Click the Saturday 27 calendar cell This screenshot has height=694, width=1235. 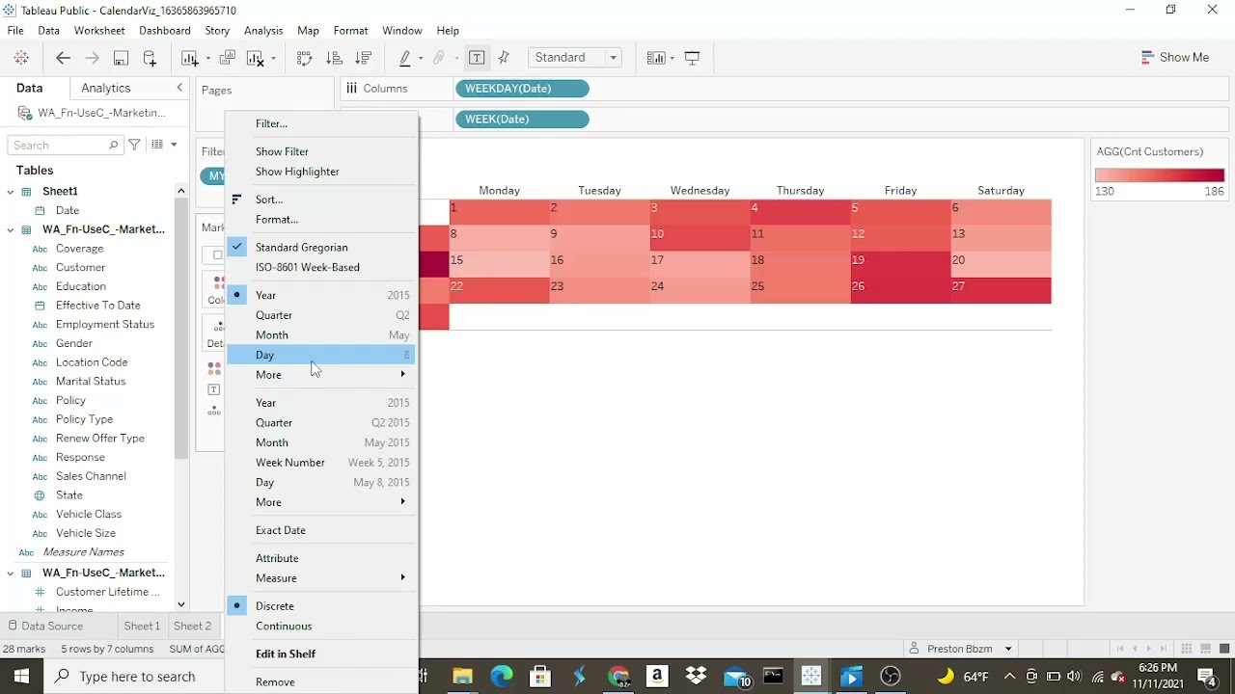pos(1001,291)
